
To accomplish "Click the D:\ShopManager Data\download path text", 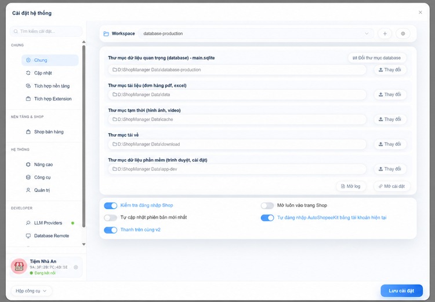I will tap(148, 144).
